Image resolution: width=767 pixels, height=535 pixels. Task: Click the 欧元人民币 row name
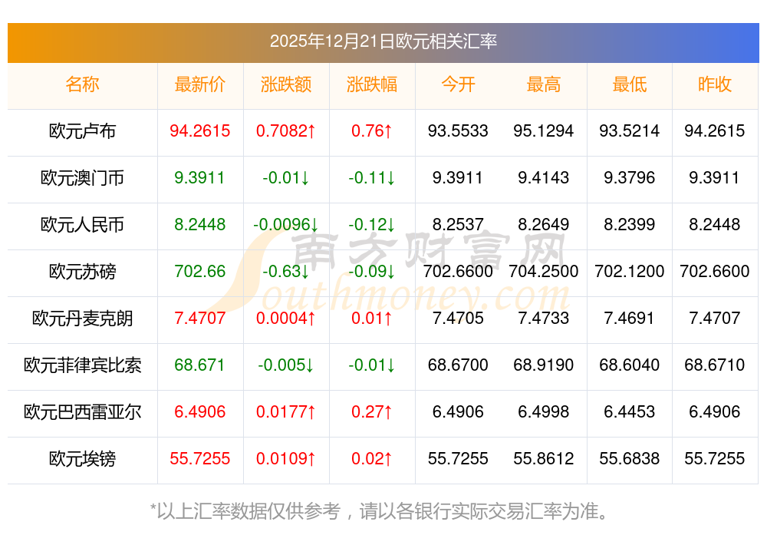click(82, 225)
